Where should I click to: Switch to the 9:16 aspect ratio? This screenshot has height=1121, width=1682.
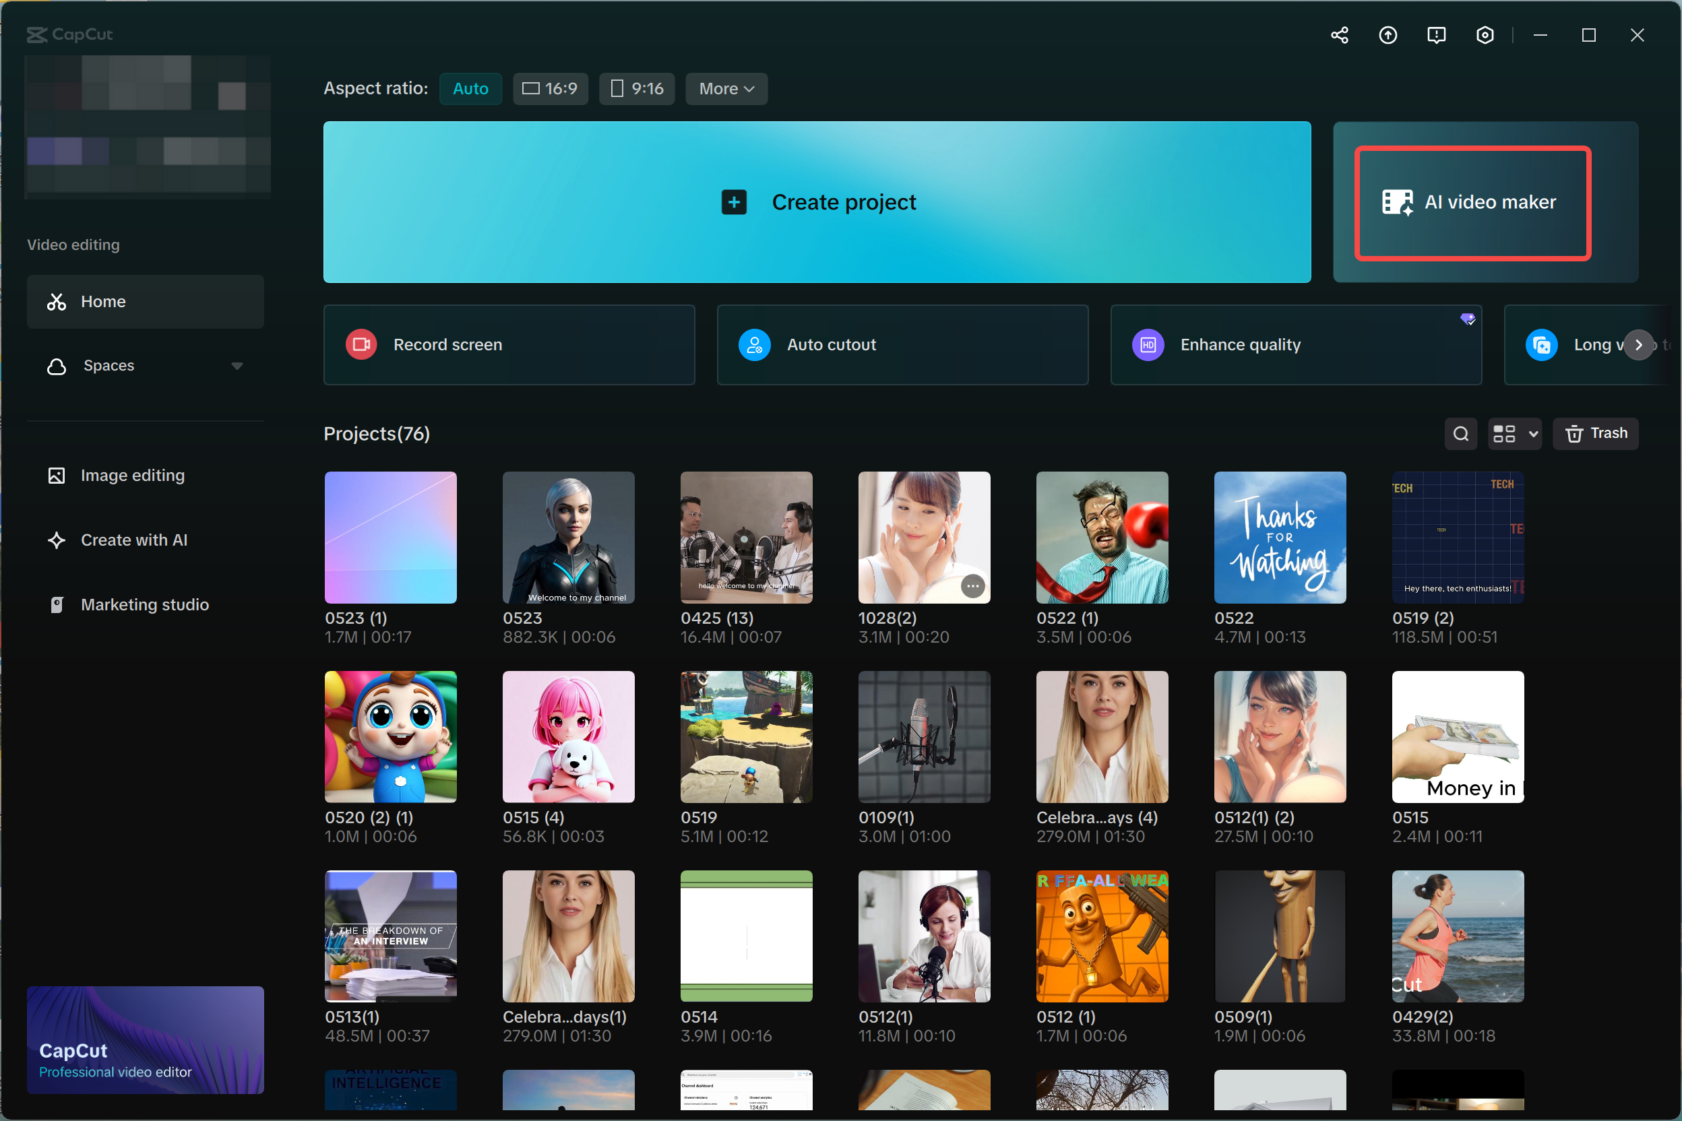(x=636, y=88)
